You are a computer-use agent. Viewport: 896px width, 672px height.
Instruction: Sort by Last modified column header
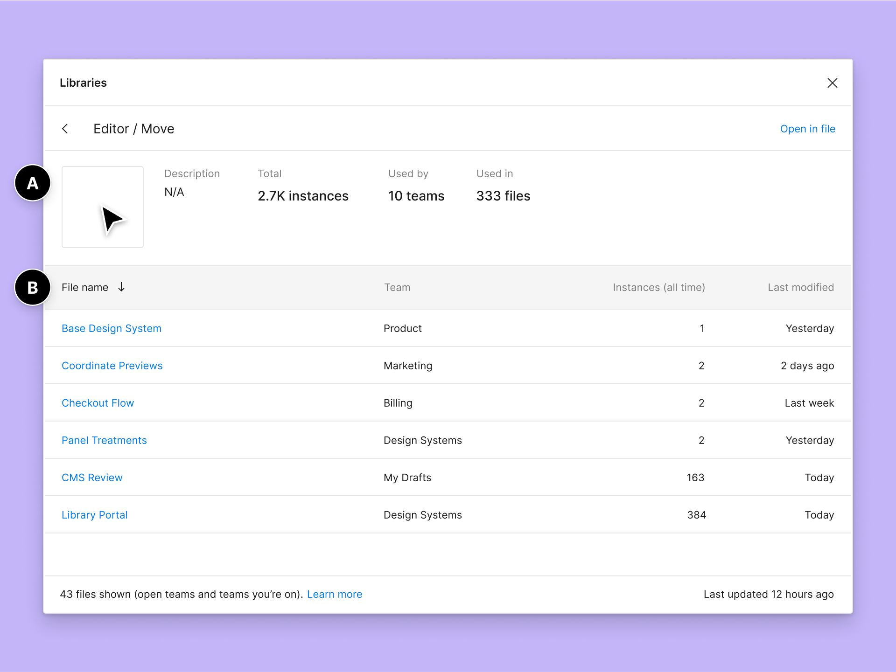coord(800,287)
